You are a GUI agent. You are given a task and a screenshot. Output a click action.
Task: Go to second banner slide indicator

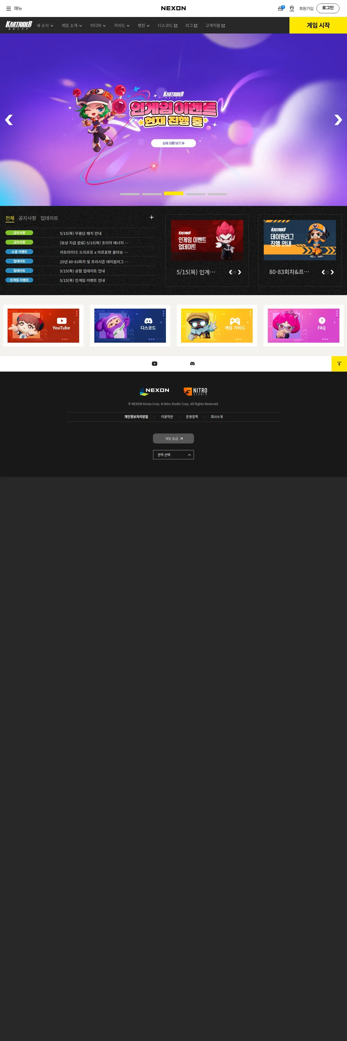152,194
